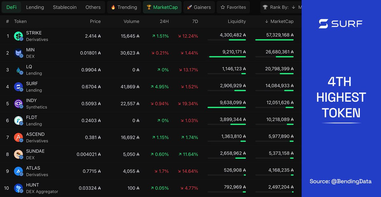Screen dimensions: 381x197
Task: Sort by the Liquidity column header
Action: [x=237, y=21]
